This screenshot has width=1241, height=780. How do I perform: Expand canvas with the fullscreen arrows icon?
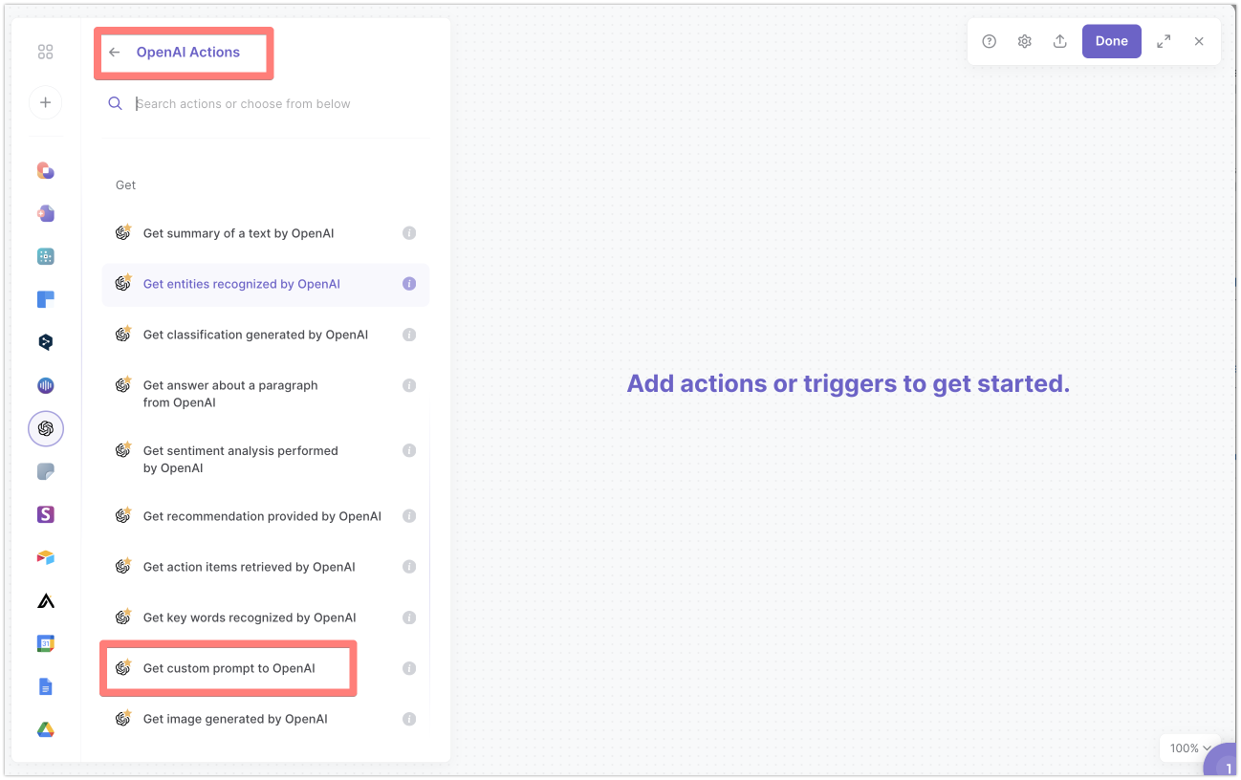pos(1164,41)
